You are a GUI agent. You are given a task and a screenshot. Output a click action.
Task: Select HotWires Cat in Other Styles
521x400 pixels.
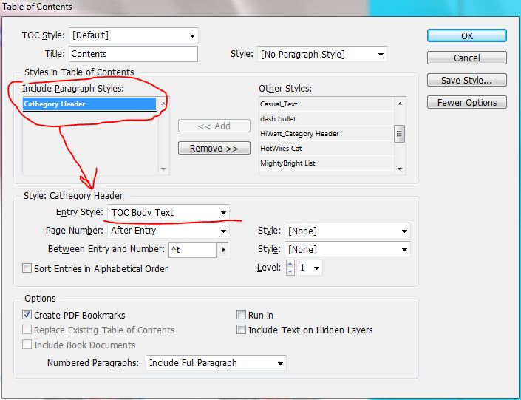(x=327, y=149)
